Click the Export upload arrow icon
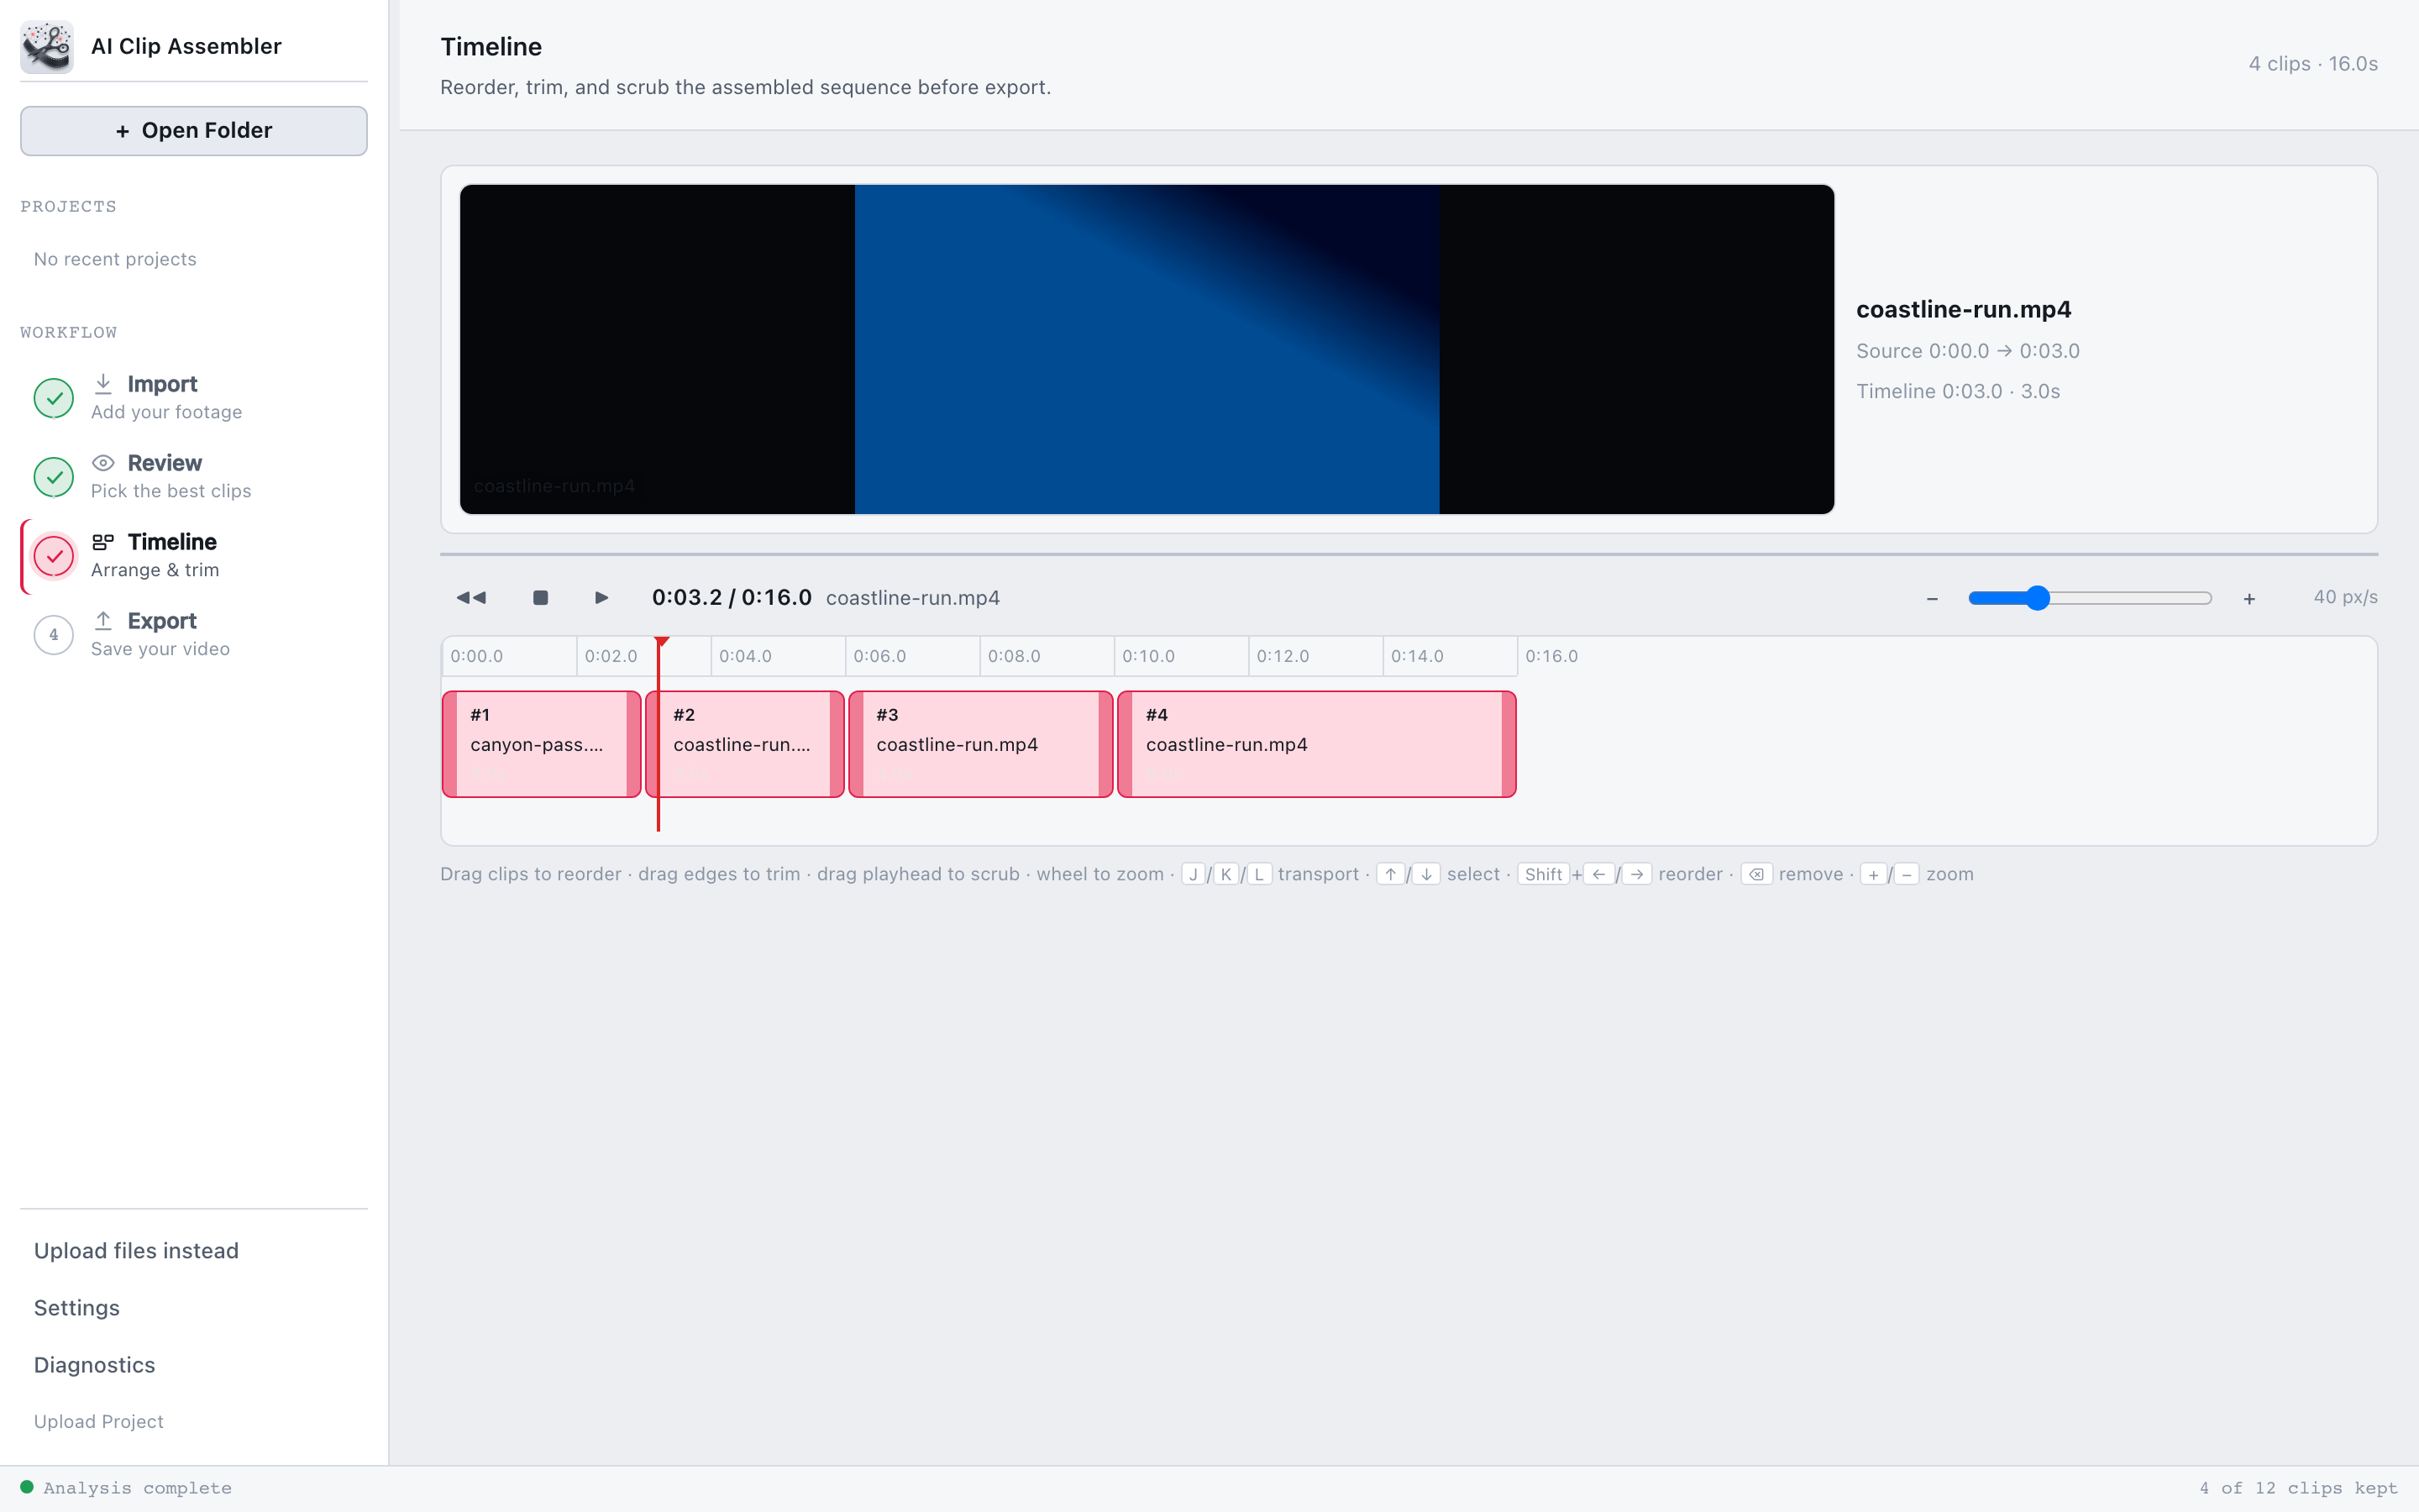 (103, 621)
